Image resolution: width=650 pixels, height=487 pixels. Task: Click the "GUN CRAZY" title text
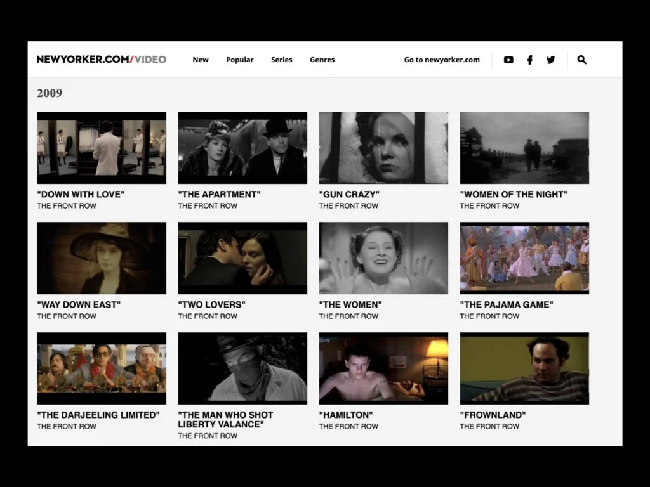tap(349, 194)
